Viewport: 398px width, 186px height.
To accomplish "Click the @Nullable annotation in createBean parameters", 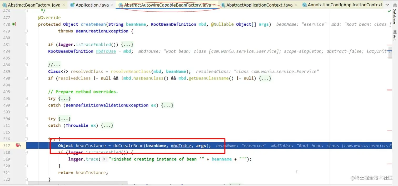I will (x=222, y=24).
